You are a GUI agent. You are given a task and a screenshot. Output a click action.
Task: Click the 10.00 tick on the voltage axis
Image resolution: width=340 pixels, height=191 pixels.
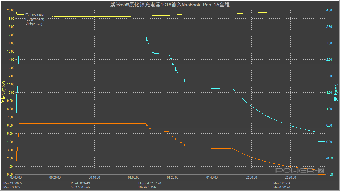pyautogui.click(x=11, y=93)
